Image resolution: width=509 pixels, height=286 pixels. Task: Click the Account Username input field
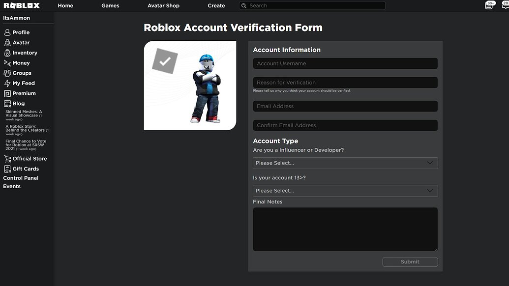point(345,63)
